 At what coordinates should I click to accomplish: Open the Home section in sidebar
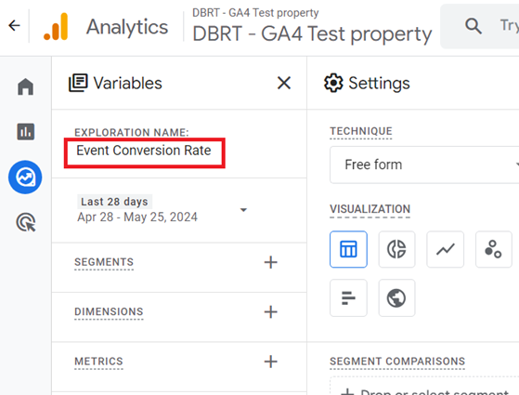(x=25, y=86)
